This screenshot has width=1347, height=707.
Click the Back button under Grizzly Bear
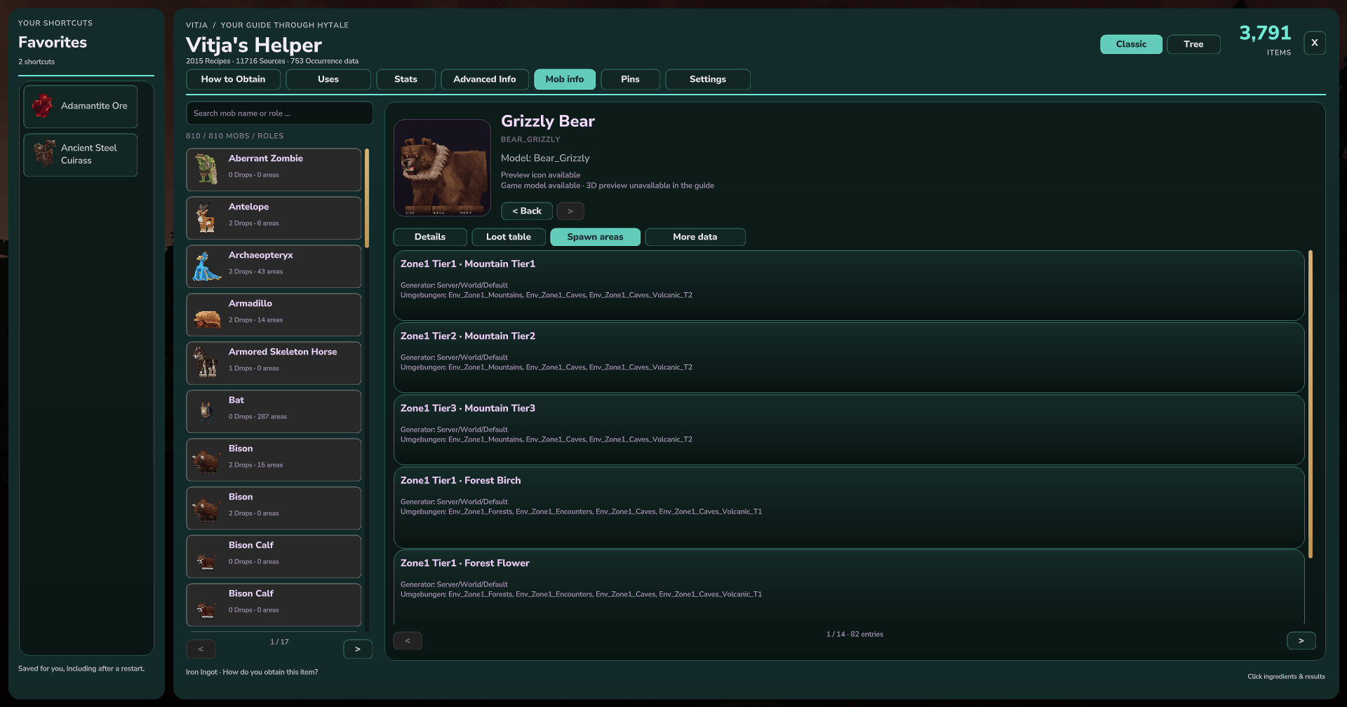click(527, 211)
